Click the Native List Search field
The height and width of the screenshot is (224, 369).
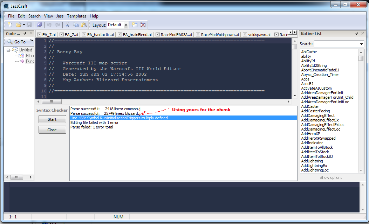(336, 44)
